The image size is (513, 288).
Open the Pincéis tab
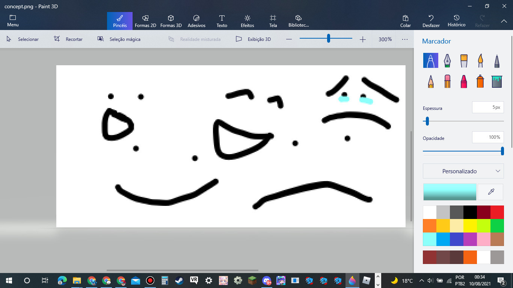coord(119,21)
